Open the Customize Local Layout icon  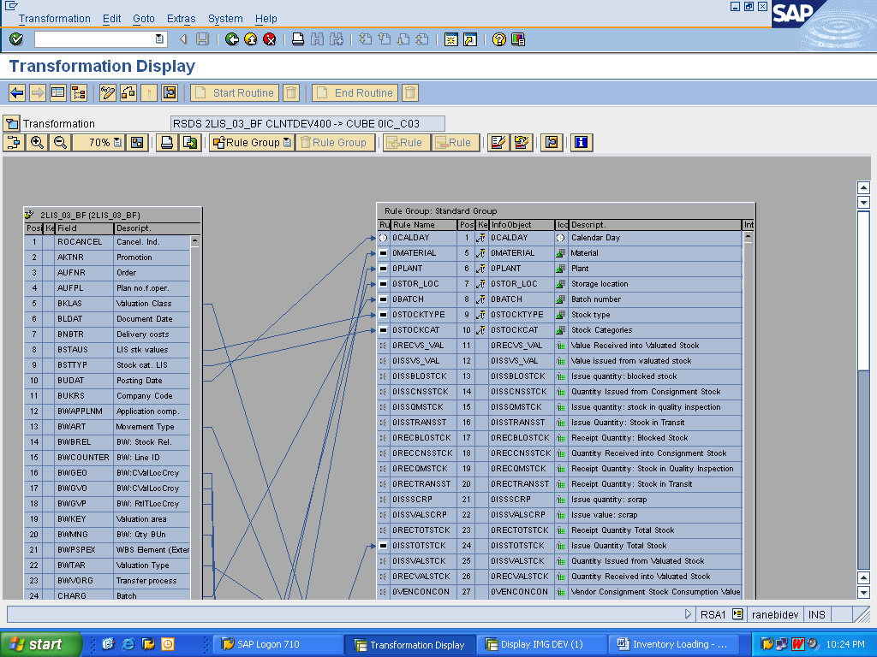coord(518,39)
